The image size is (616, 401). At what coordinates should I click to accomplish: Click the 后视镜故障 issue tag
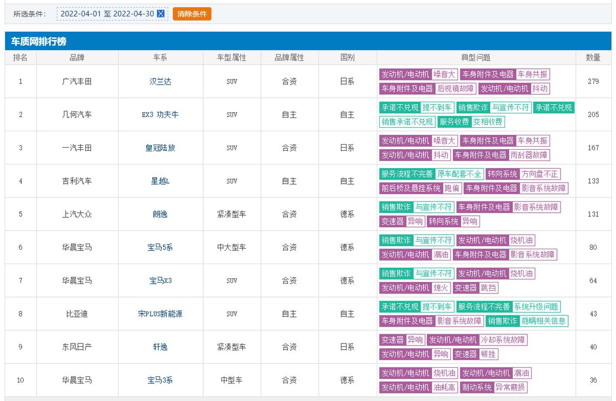pos(455,89)
